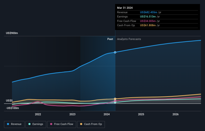
Task: Click the US$682.455m revenue value
Action: point(149,12)
